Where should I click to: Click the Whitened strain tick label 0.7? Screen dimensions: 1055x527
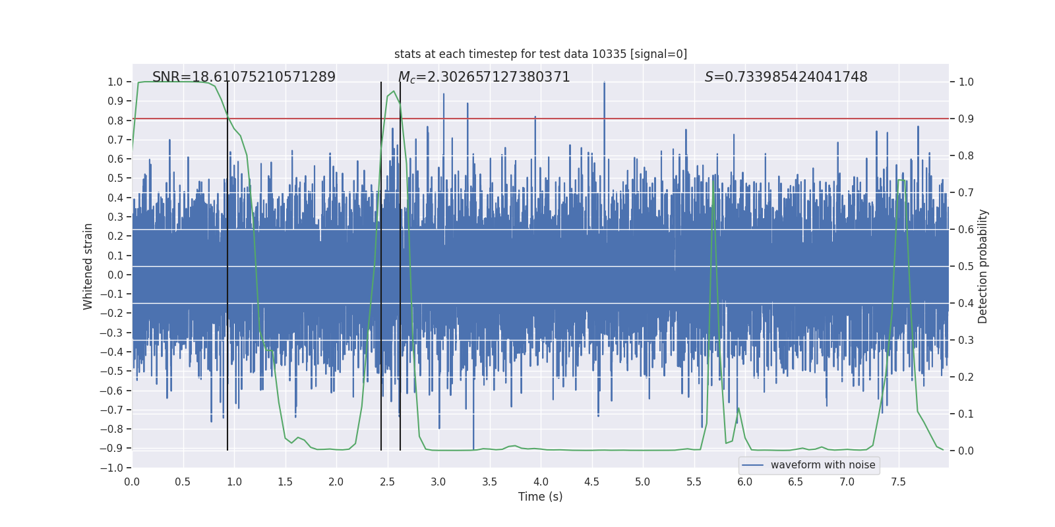point(115,140)
